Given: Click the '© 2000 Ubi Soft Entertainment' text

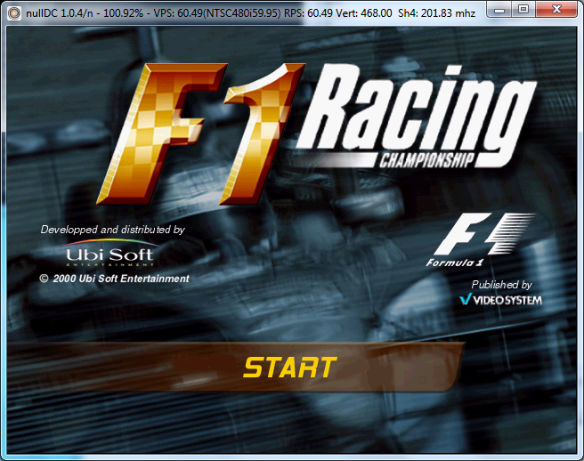Looking at the screenshot, I should [114, 279].
